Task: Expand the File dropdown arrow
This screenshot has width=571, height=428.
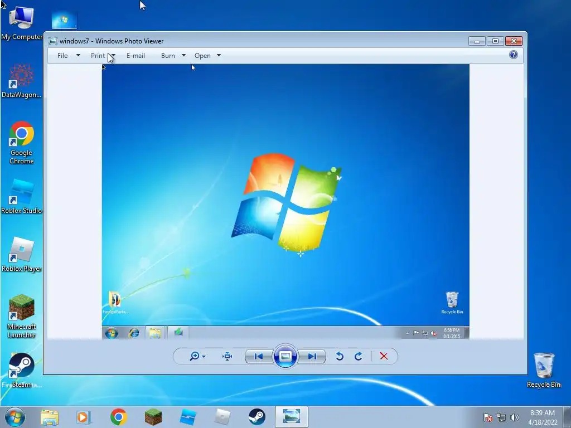Action: click(x=78, y=55)
